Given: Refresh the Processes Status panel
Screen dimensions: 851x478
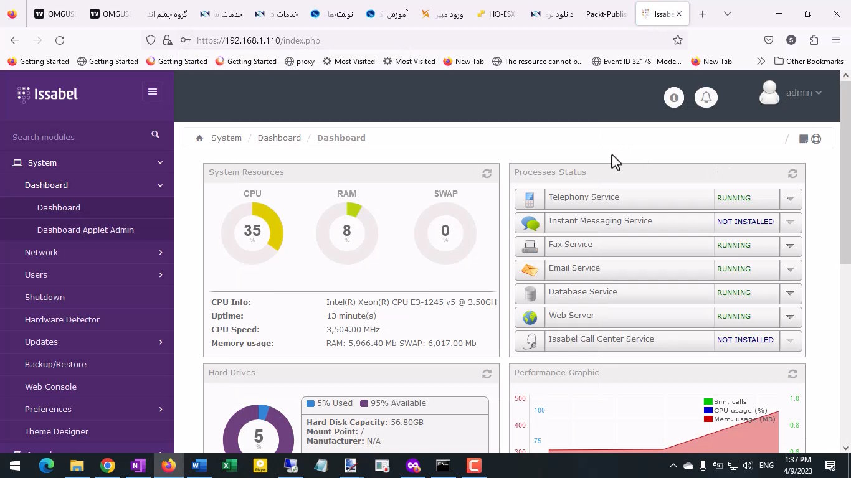Looking at the screenshot, I should 792,174.
